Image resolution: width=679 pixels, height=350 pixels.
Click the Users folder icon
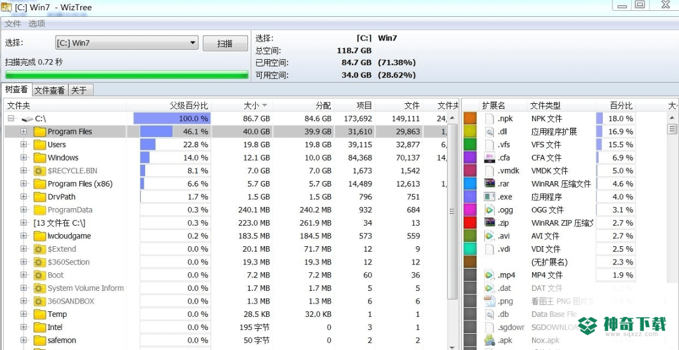[40, 144]
